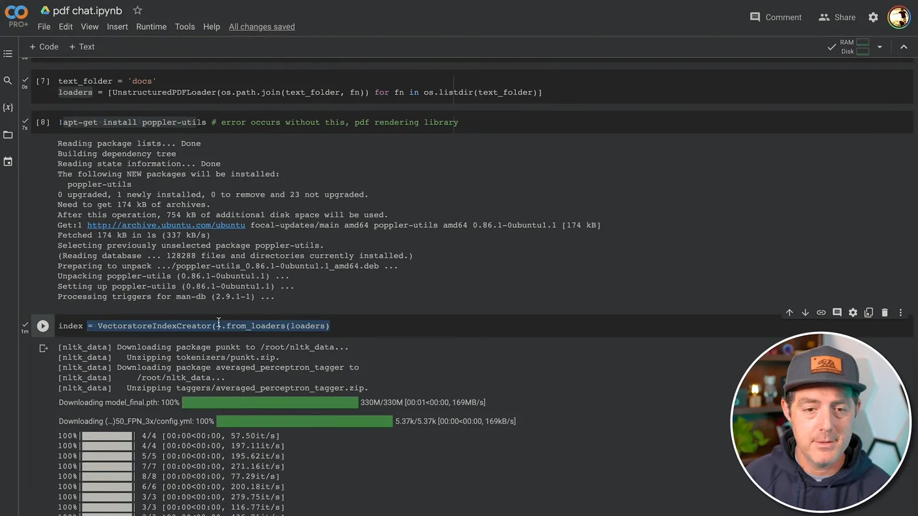
Task: Open the table of contents sidebar icon
Action: tap(7, 53)
